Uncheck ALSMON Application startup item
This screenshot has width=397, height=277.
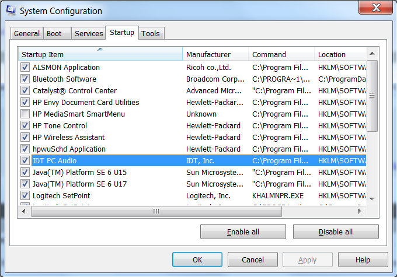(x=25, y=67)
